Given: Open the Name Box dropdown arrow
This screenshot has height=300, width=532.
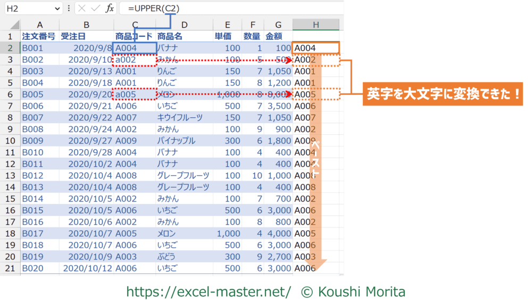Looking at the screenshot, I should (57, 8).
